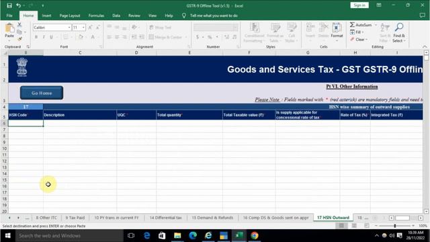
Task: Toggle Bold formatting
Action: click(36, 37)
